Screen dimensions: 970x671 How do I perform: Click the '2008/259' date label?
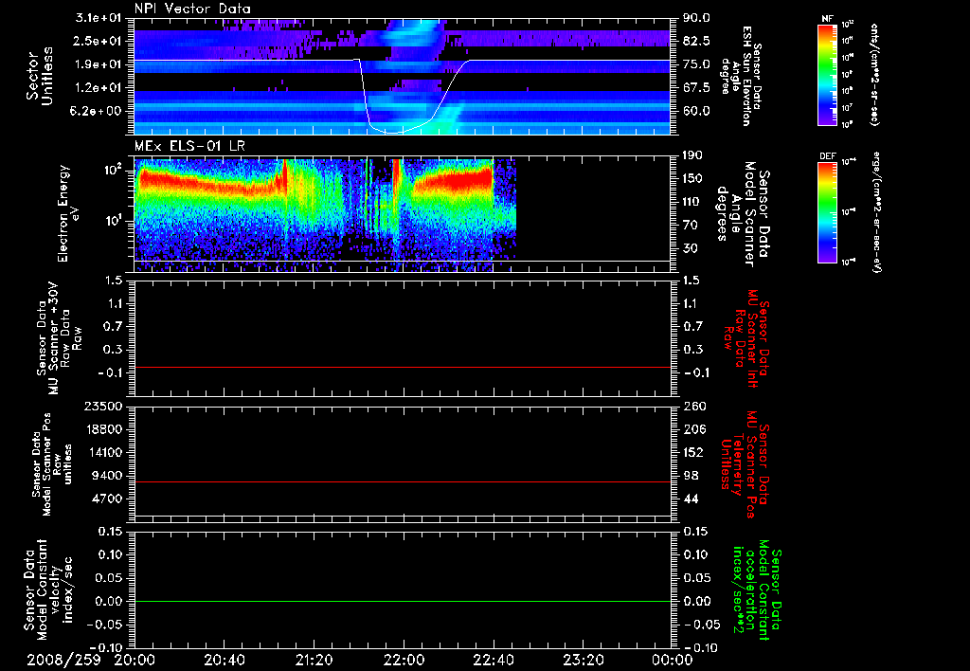tap(63, 660)
